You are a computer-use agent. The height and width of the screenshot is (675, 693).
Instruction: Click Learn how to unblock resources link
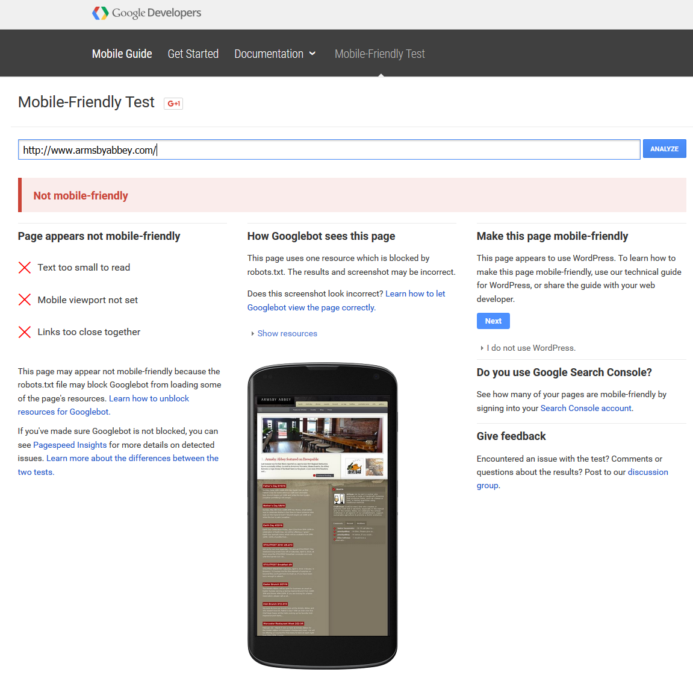pyautogui.click(x=149, y=398)
